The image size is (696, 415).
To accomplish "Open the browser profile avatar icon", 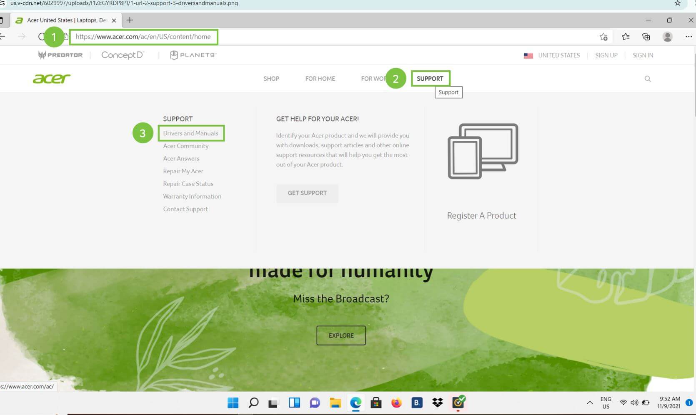I will [667, 37].
